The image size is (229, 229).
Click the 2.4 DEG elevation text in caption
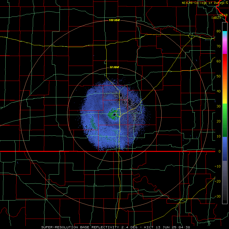pos(130,227)
